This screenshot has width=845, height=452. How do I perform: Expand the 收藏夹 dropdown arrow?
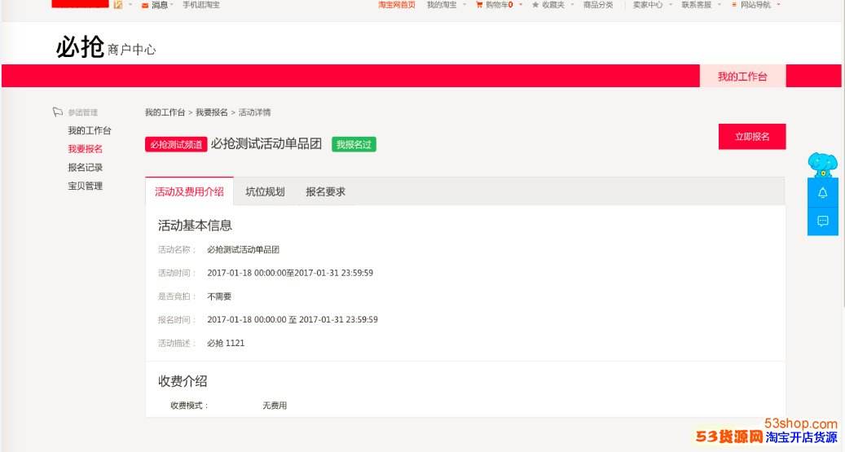572,5
